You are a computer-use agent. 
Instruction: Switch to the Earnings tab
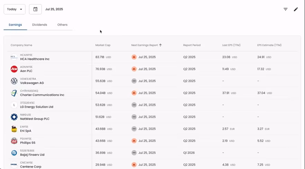[15, 25]
